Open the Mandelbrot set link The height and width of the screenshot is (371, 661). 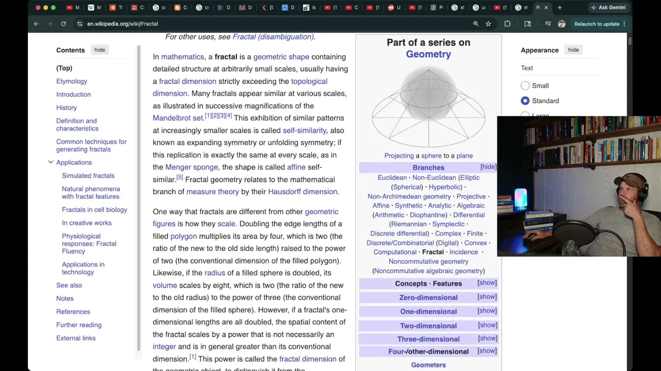tap(178, 118)
